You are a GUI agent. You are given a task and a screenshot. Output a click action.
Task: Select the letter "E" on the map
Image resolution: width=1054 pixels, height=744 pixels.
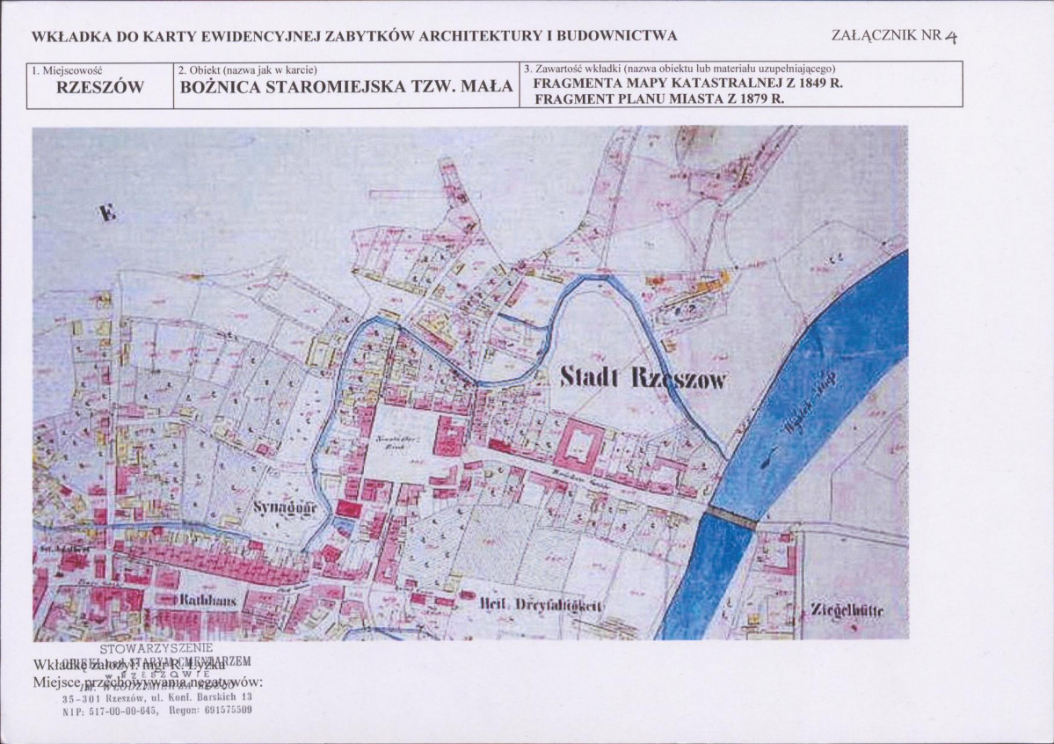tap(107, 212)
